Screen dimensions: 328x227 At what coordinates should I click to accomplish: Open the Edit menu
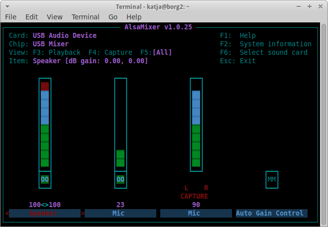(x=32, y=17)
